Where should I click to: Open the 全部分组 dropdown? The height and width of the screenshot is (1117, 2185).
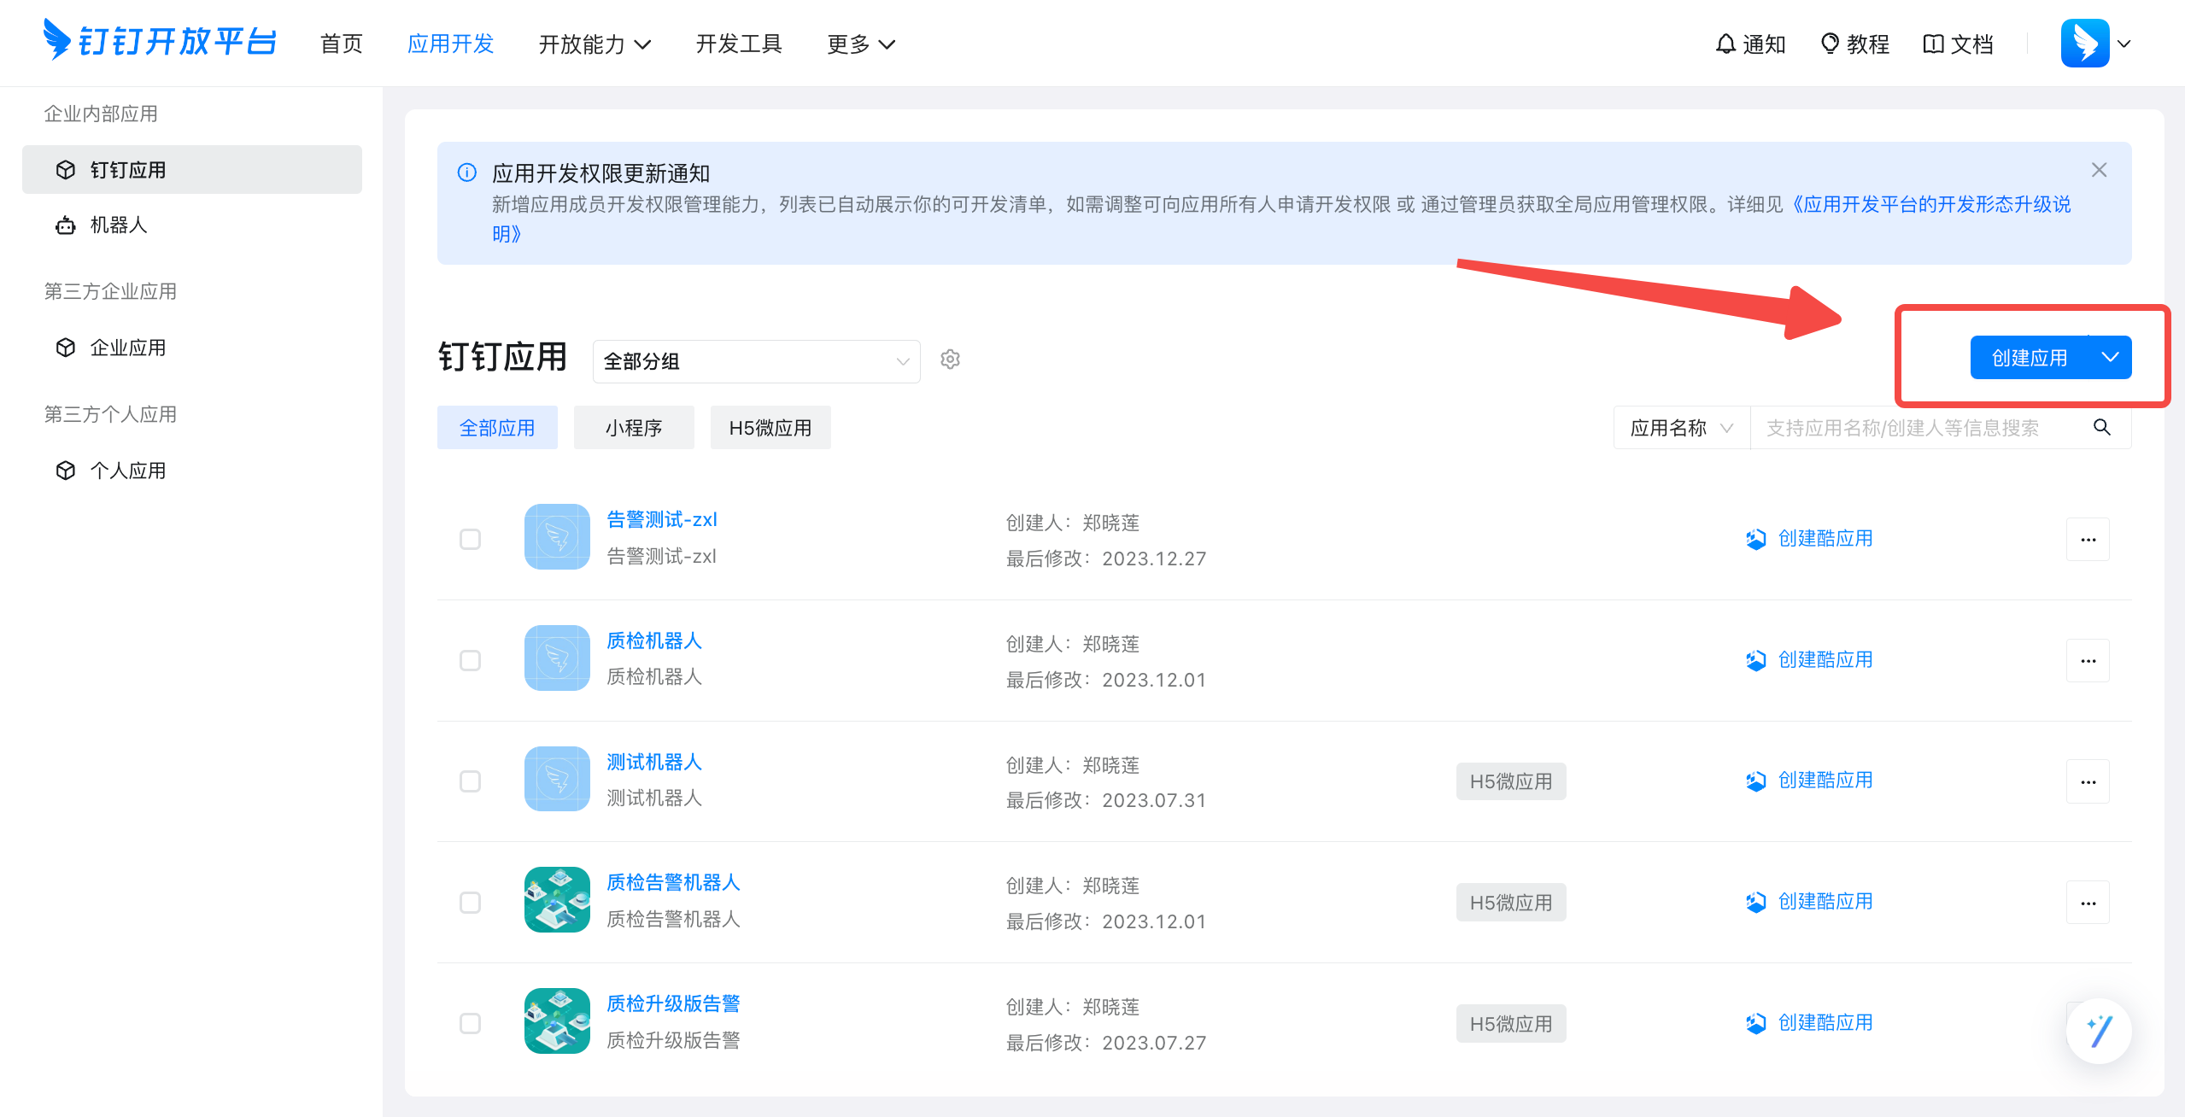[756, 361]
